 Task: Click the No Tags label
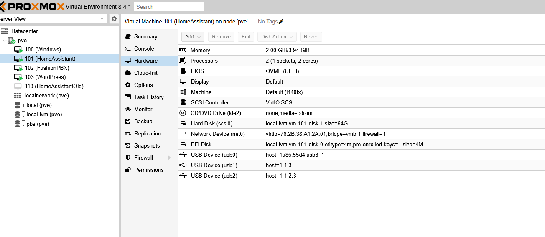point(267,22)
